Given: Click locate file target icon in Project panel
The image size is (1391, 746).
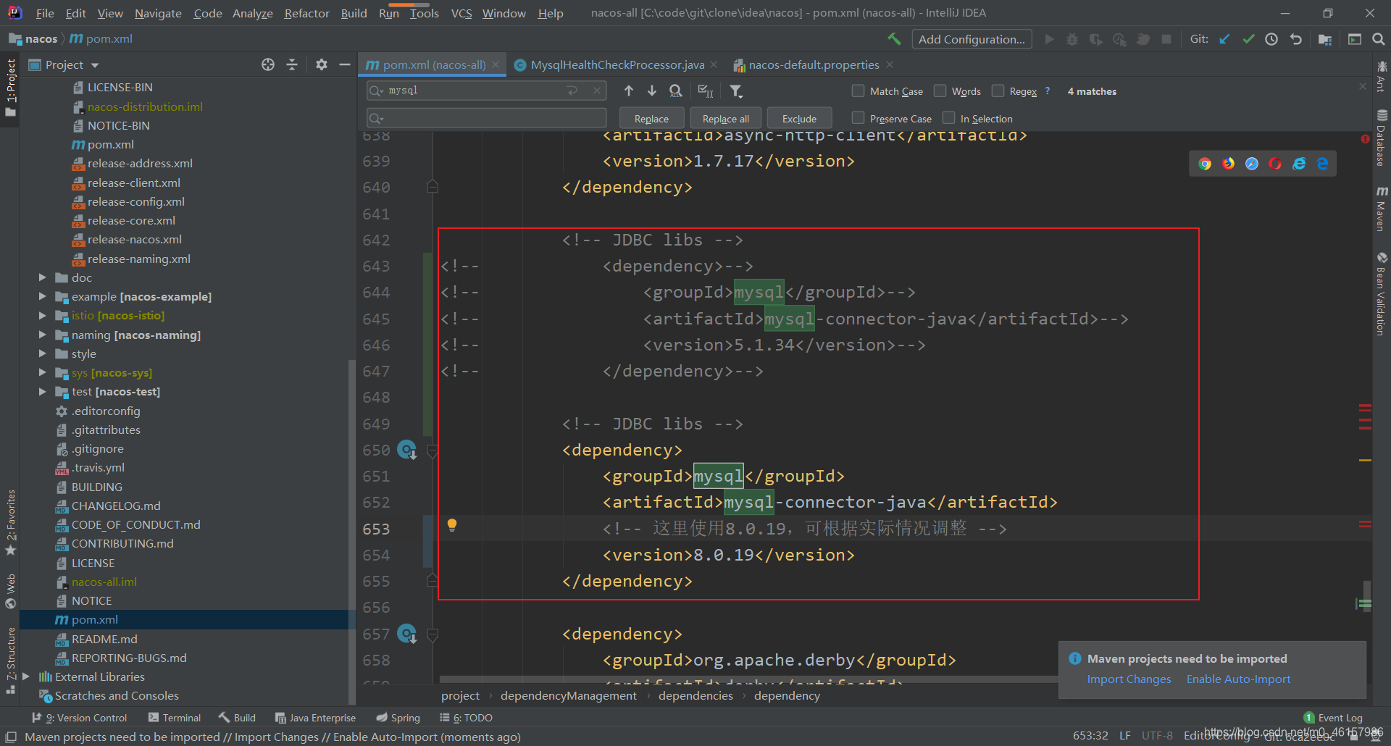Looking at the screenshot, I should (x=268, y=64).
